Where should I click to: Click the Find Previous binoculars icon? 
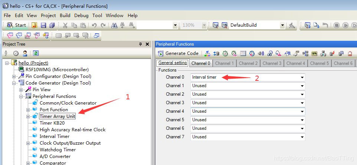123,25
